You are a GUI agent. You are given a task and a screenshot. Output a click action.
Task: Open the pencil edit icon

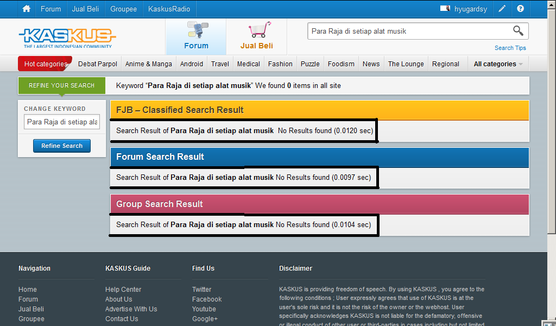pos(502,9)
